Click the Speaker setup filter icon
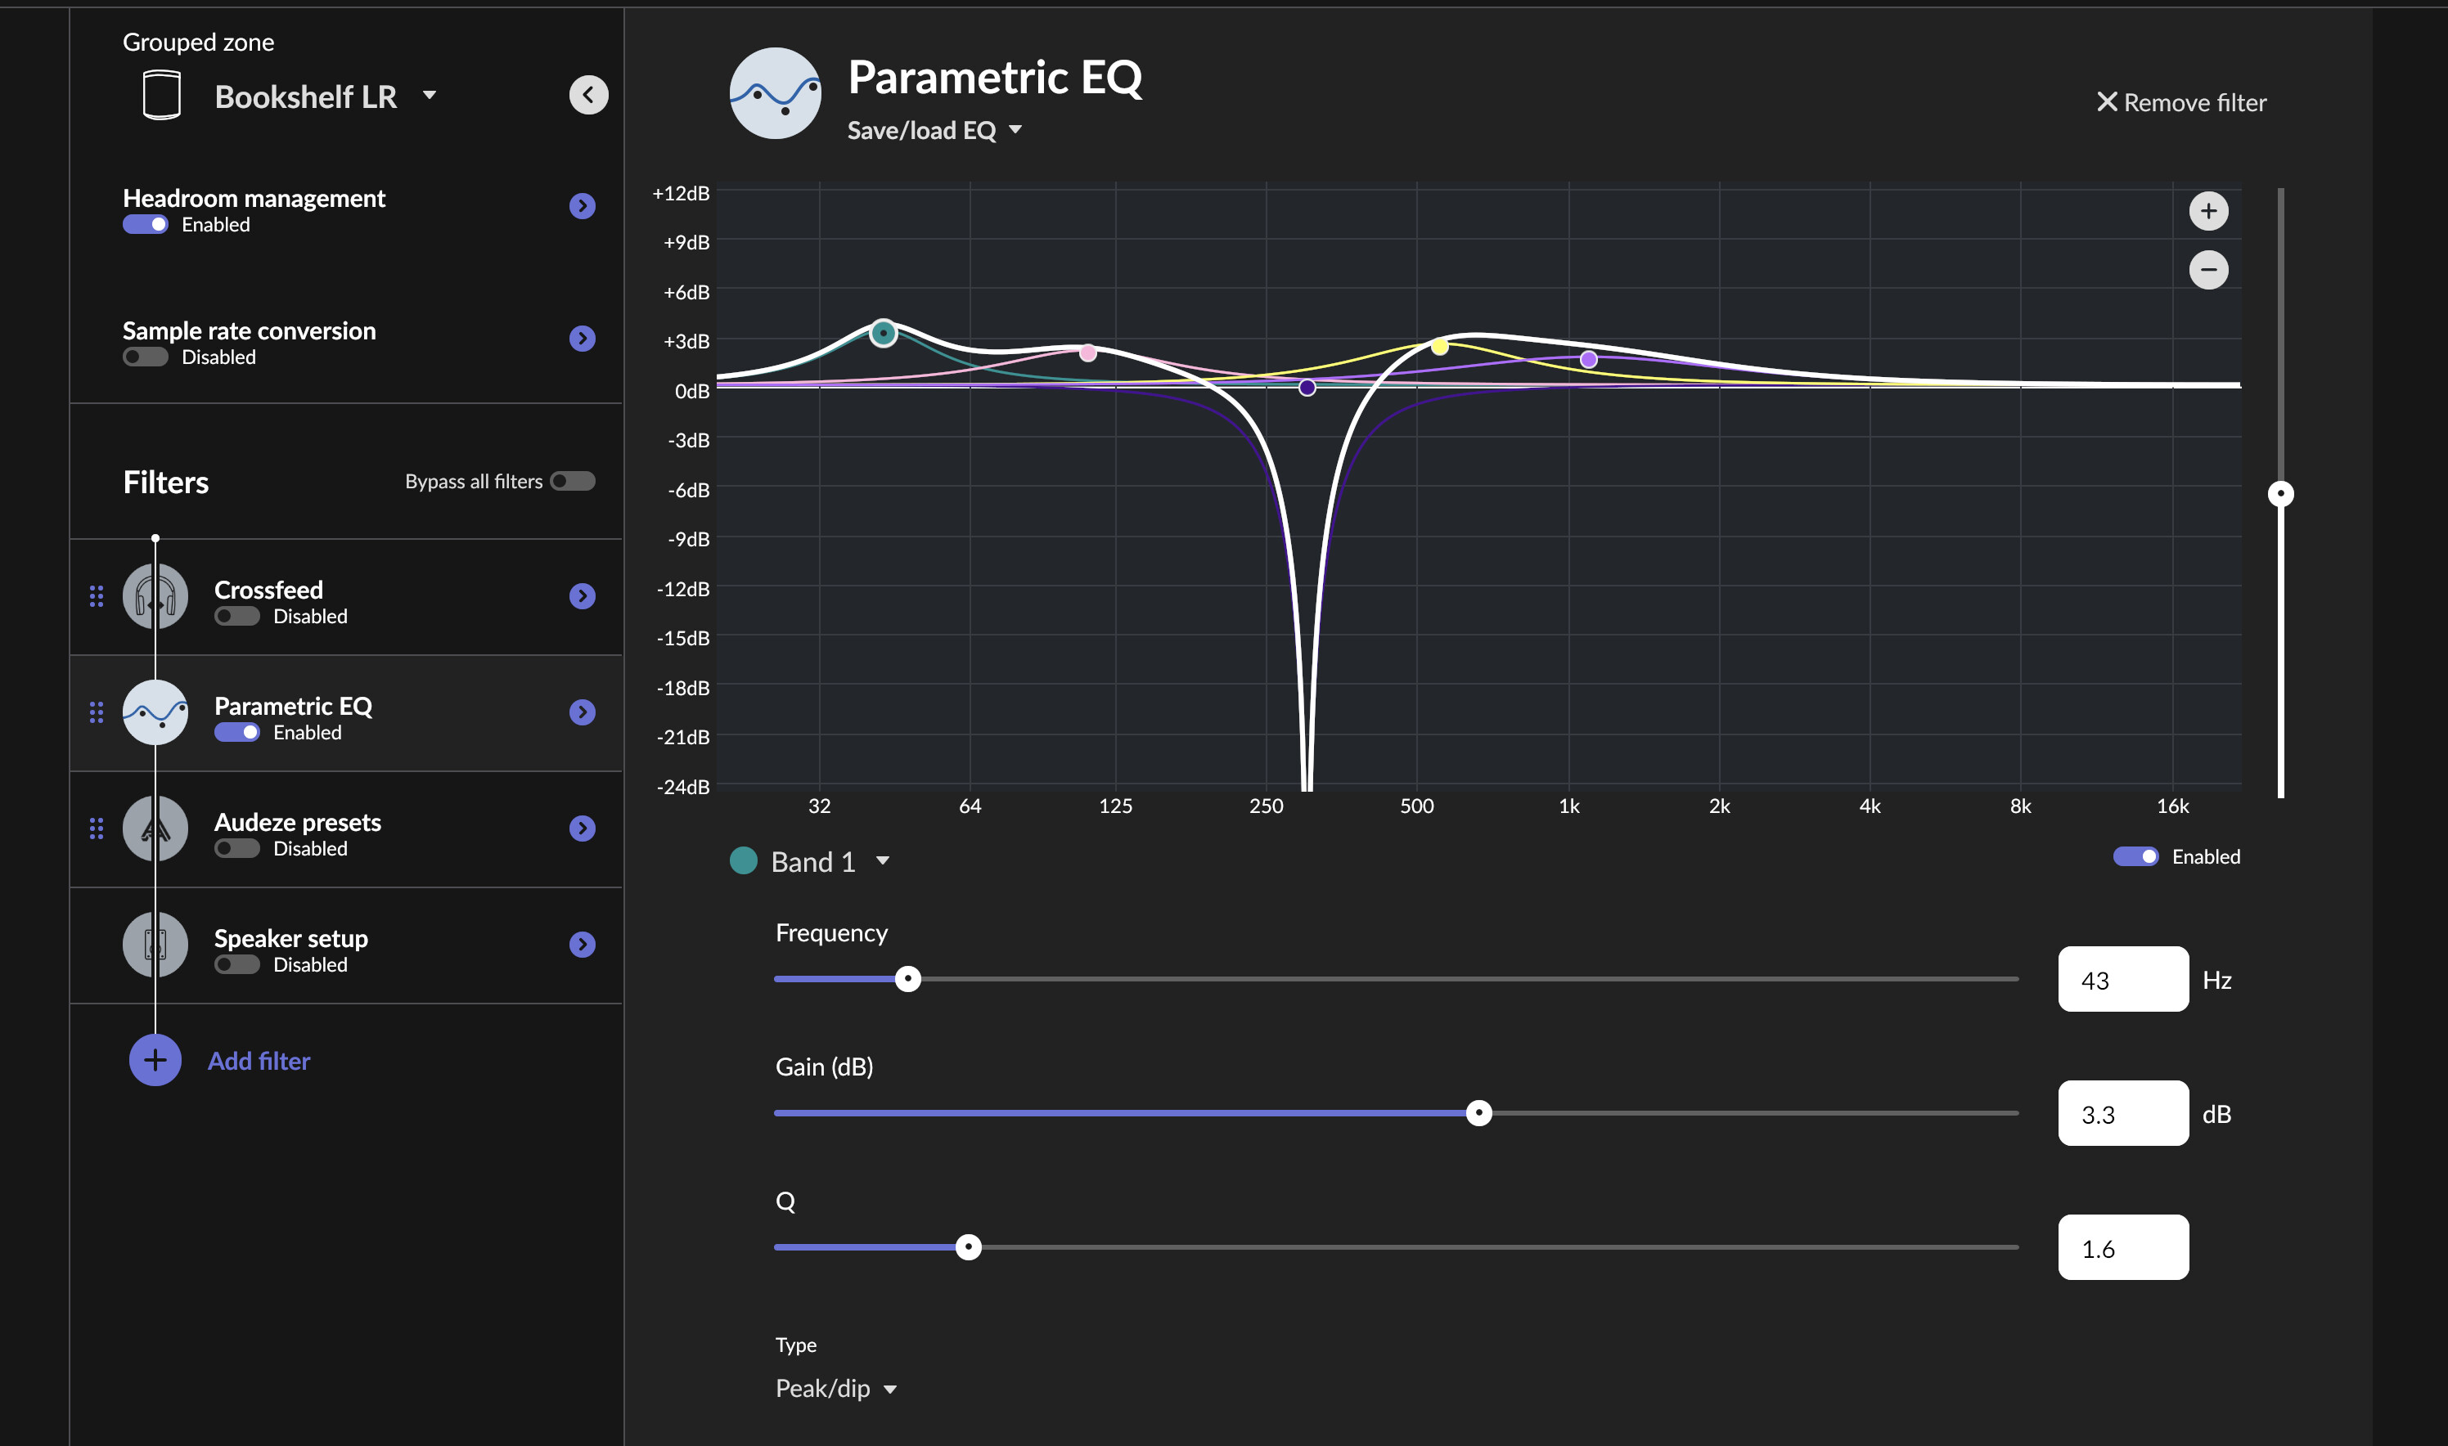The width and height of the screenshot is (2448, 1446). pyautogui.click(x=155, y=944)
